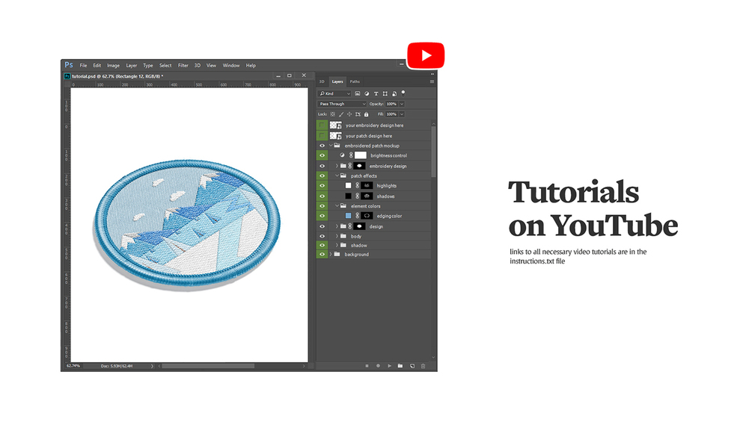This screenshot has width=752, height=422.
Task: Open the Kind filter dropdown
Action: pyautogui.click(x=334, y=94)
